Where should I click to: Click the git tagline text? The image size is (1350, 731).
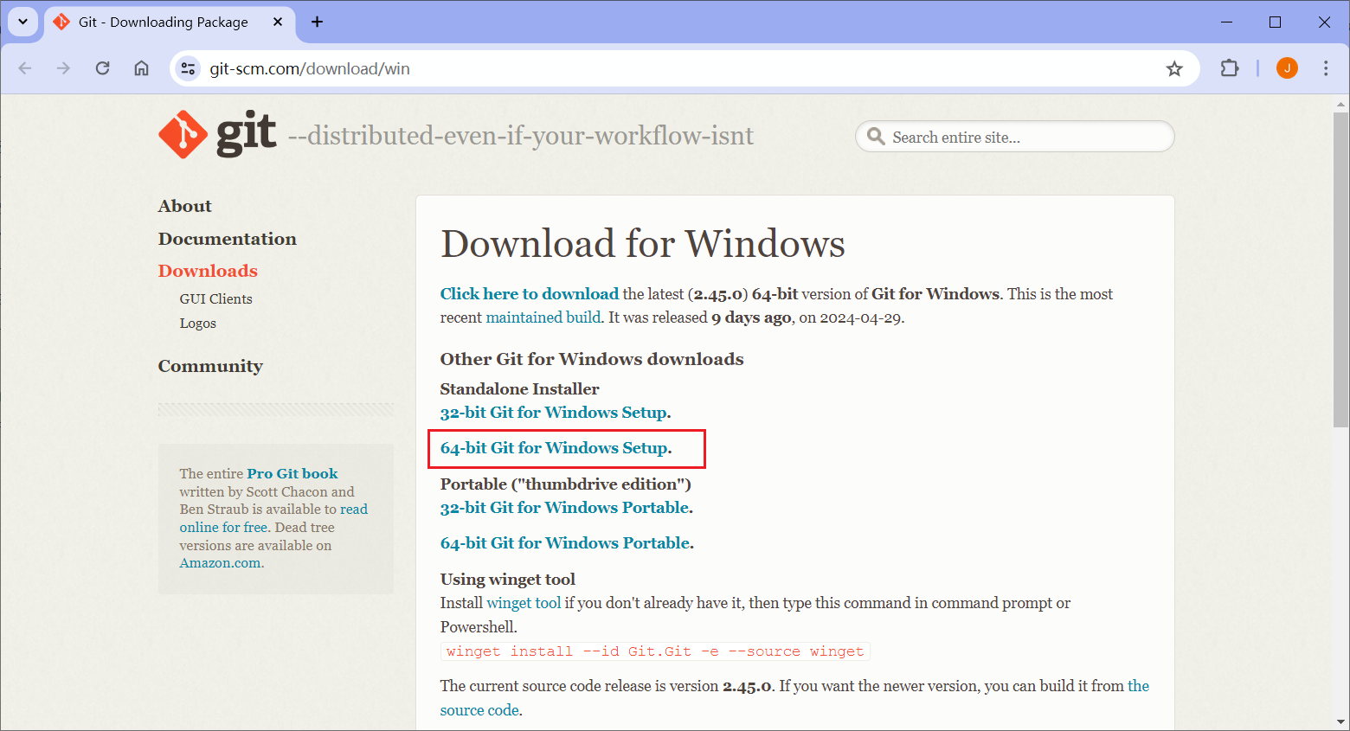pyautogui.click(x=521, y=136)
